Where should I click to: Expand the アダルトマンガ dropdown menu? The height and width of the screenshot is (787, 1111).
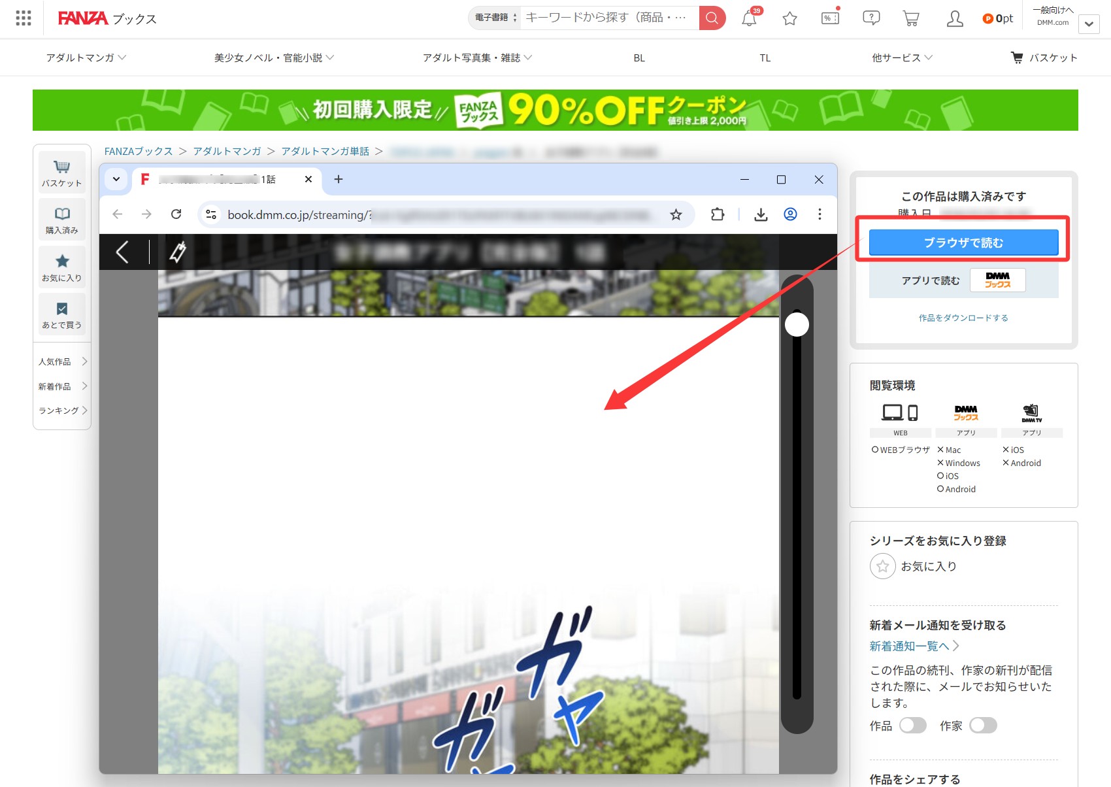point(86,58)
